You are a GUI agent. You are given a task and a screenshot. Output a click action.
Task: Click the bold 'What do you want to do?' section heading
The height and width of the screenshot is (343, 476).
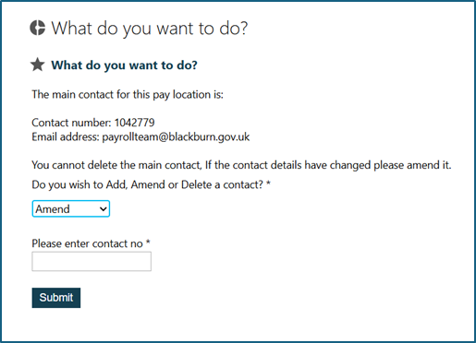pyautogui.click(x=124, y=65)
